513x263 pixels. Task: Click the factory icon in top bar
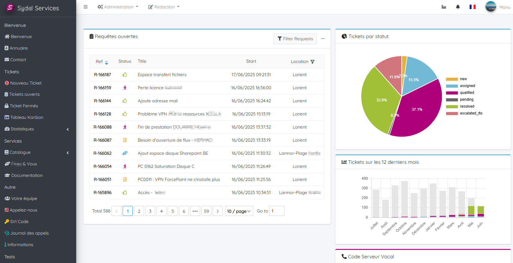[x=444, y=7]
